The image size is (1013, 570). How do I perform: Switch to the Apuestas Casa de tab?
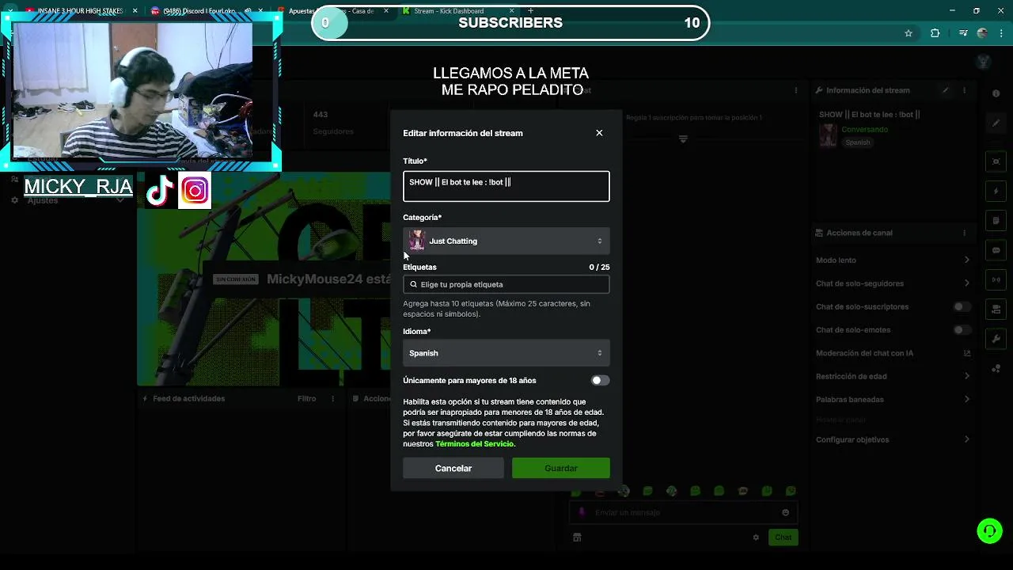331,11
